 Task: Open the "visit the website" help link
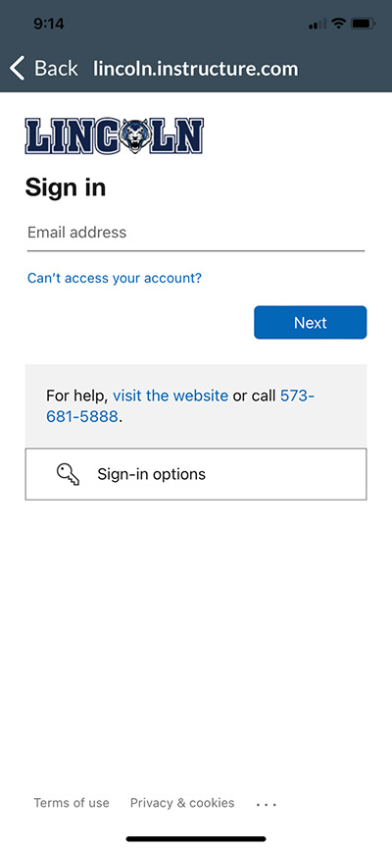coord(171,396)
